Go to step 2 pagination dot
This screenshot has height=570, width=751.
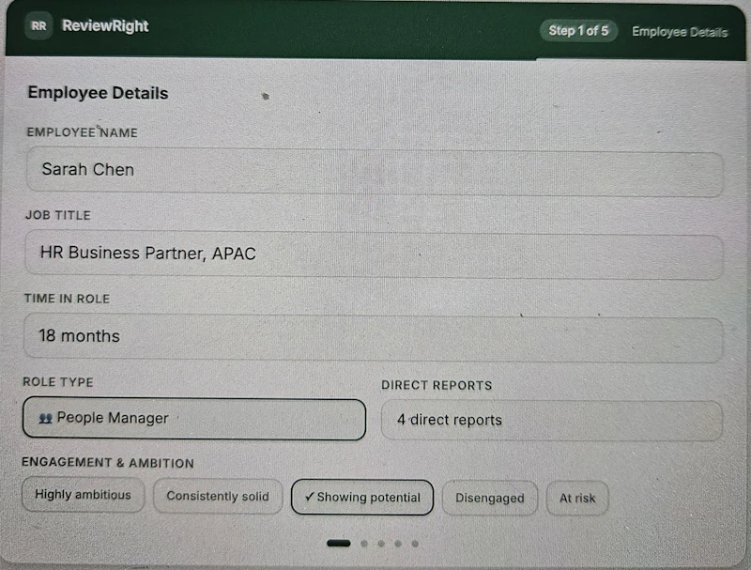364,544
